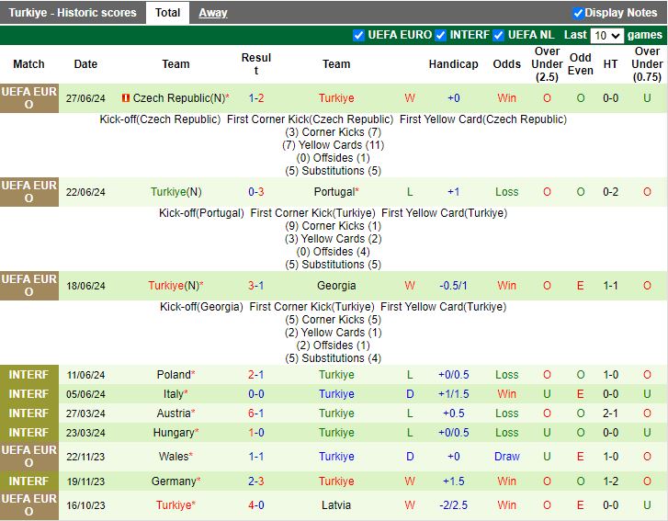This screenshot has height=521, width=668.
Task: Click the UEFA EURO label on 16/10/23 row
Action: coord(29,504)
